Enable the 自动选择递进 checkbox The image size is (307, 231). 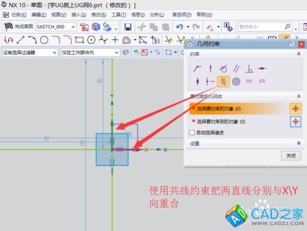point(192,132)
